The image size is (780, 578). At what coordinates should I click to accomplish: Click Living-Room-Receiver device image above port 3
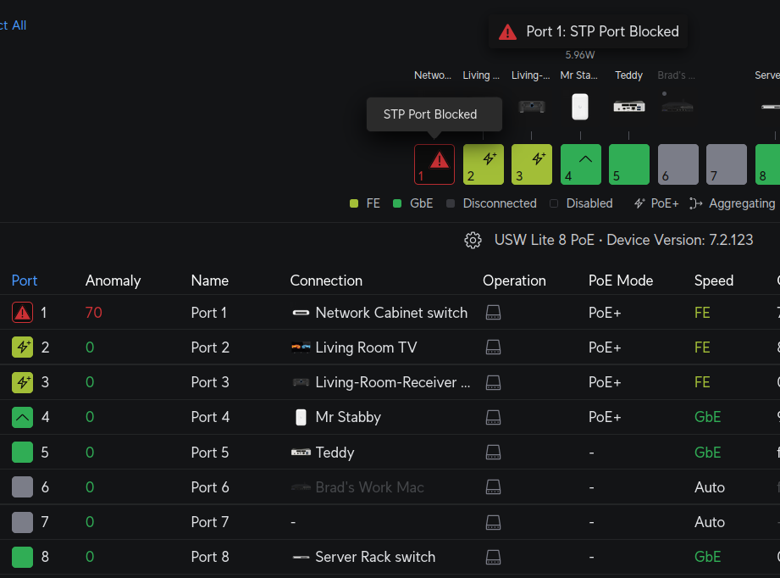[532, 107]
